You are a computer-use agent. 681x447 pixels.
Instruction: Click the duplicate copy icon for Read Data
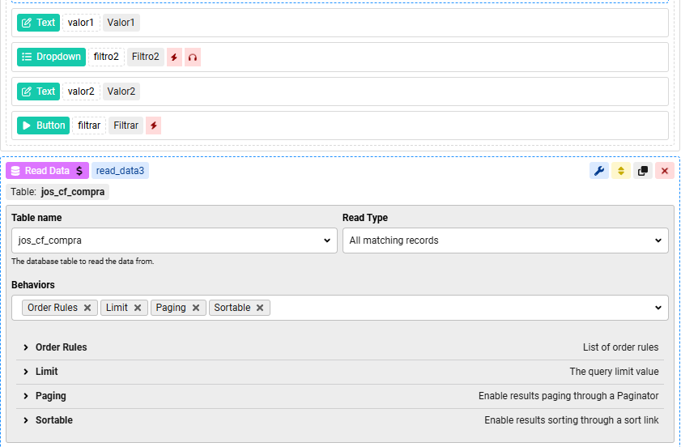coord(643,171)
